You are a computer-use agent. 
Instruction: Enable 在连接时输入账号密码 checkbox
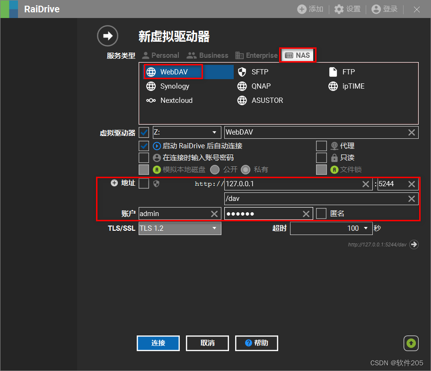144,158
